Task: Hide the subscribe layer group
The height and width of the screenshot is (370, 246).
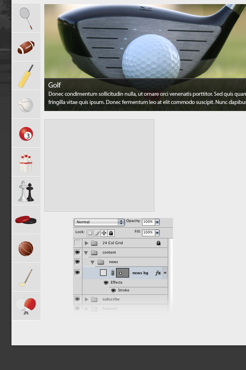Action: tap(77, 299)
